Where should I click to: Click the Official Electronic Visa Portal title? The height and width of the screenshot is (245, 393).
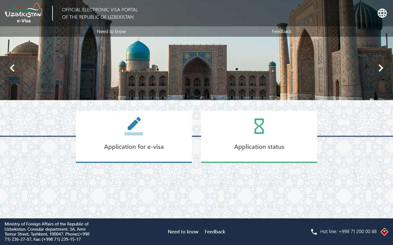pyautogui.click(x=100, y=13)
